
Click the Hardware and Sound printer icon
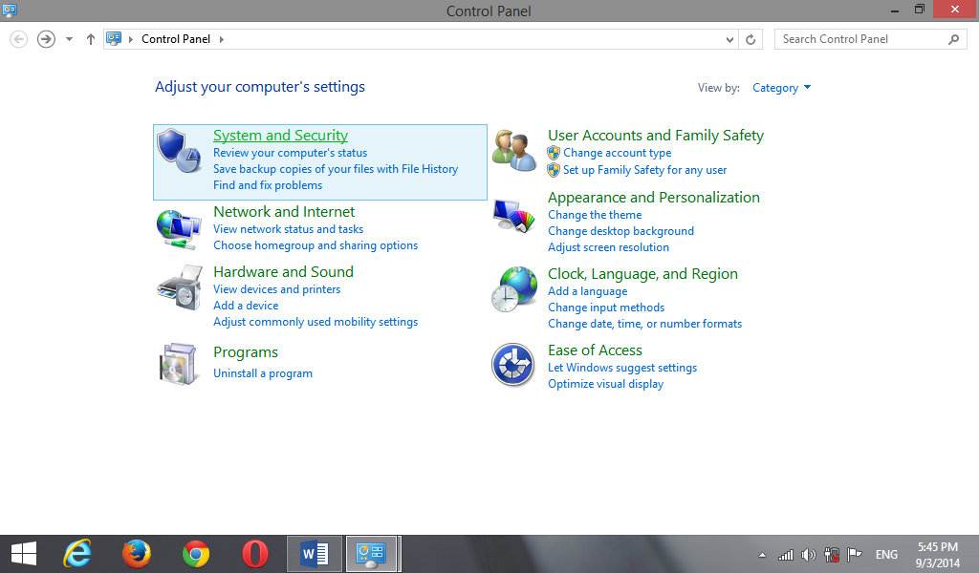coord(179,287)
